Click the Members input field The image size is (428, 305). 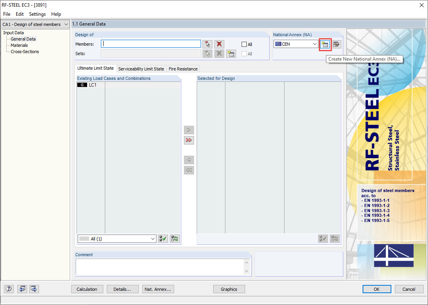(x=151, y=44)
